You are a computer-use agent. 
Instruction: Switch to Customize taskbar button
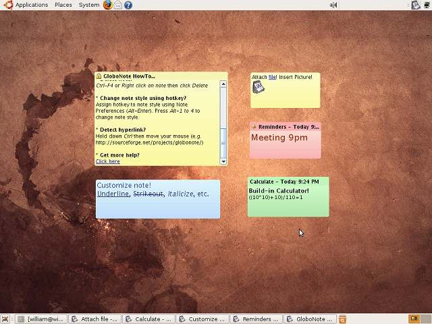click(202, 319)
